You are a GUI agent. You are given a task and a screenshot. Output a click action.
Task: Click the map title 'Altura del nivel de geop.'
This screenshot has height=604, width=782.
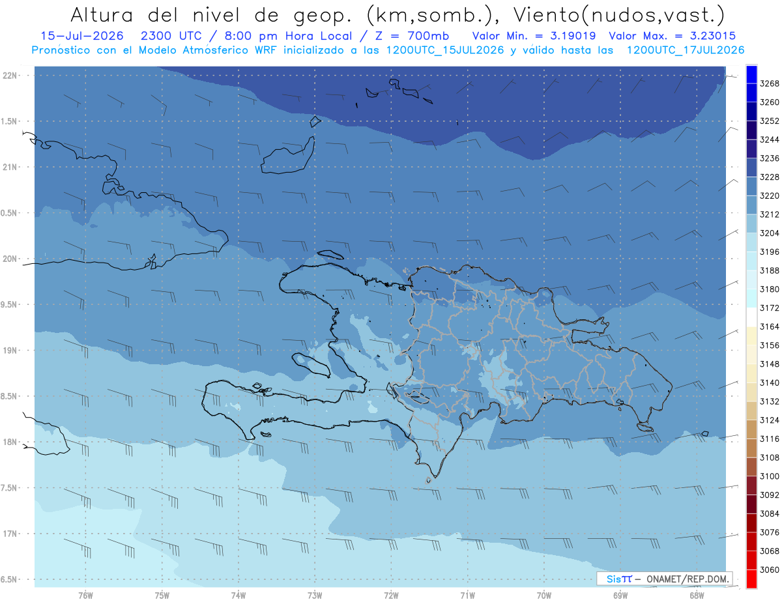pyautogui.click(x=212, y=14)
